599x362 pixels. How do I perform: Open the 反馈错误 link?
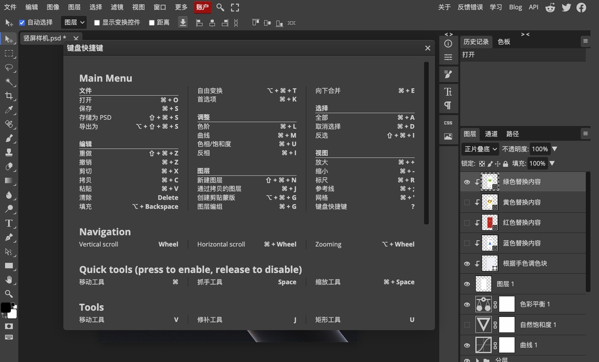click(470, 7)
